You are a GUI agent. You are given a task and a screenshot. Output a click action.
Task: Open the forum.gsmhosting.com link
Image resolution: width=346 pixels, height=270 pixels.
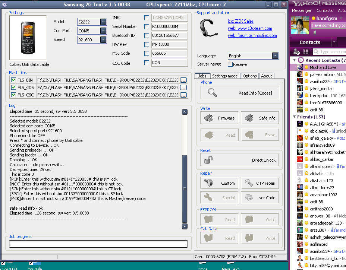coord(252,35)
